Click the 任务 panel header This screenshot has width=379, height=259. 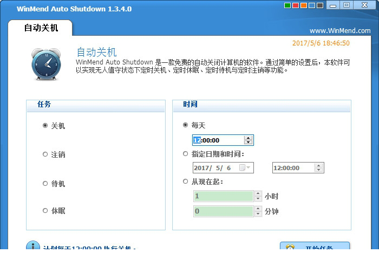coord(96,105)
